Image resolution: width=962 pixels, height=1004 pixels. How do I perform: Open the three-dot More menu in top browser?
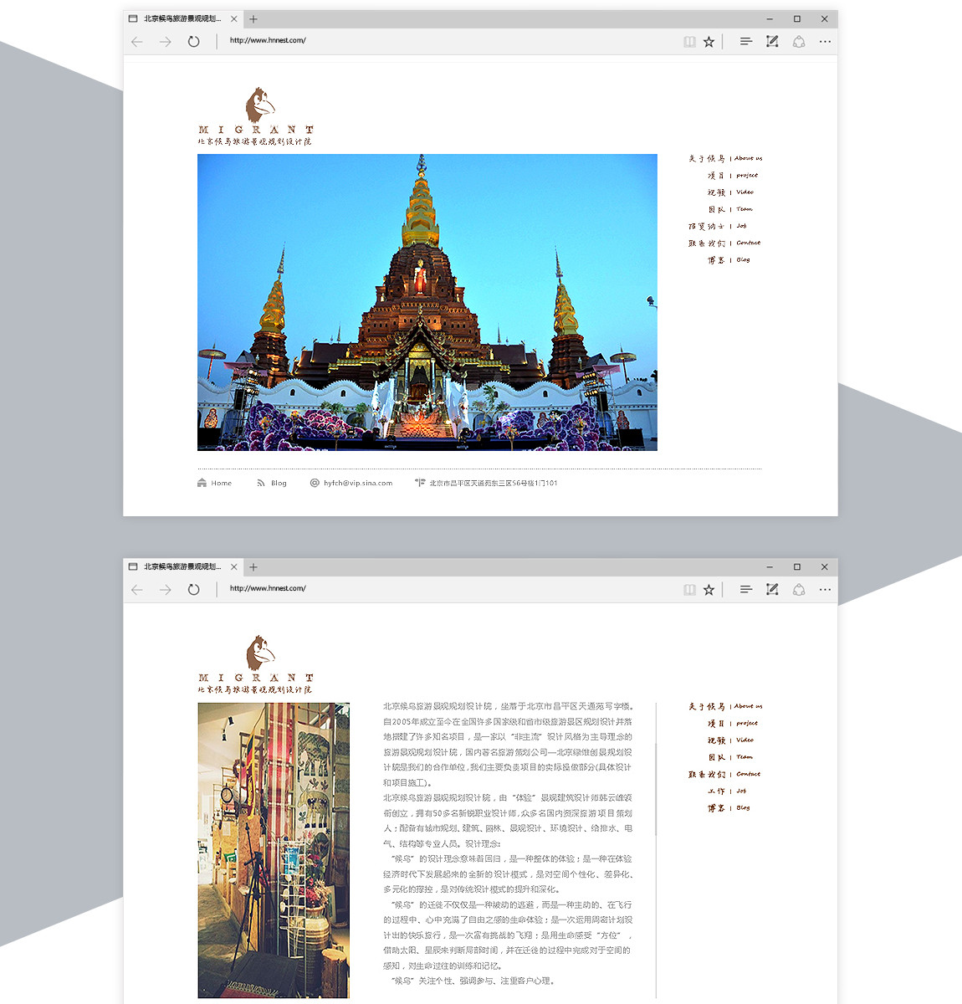[x=825, y=41]
